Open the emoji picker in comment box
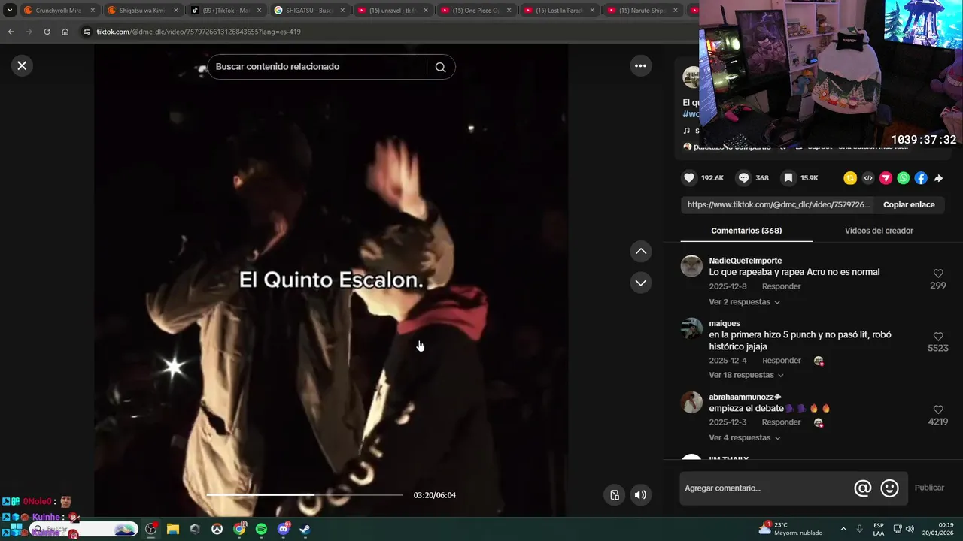 tap(889, 488)
